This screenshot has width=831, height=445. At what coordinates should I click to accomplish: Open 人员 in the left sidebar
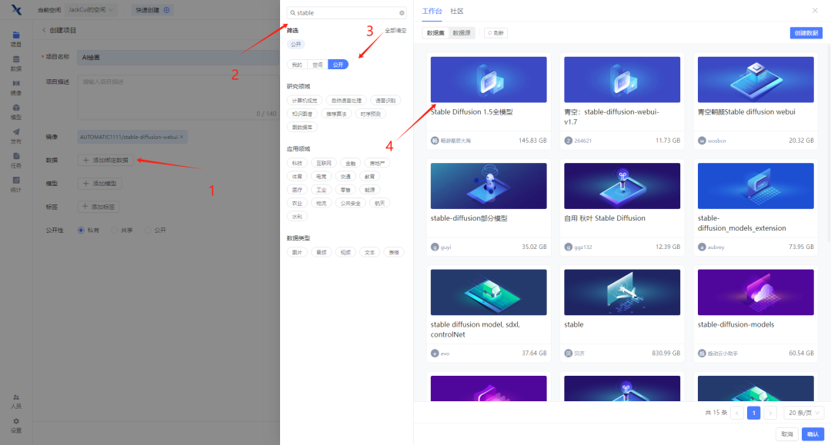16,402
